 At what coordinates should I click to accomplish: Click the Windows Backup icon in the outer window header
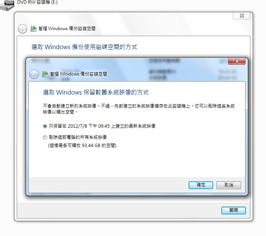(33, 29)
